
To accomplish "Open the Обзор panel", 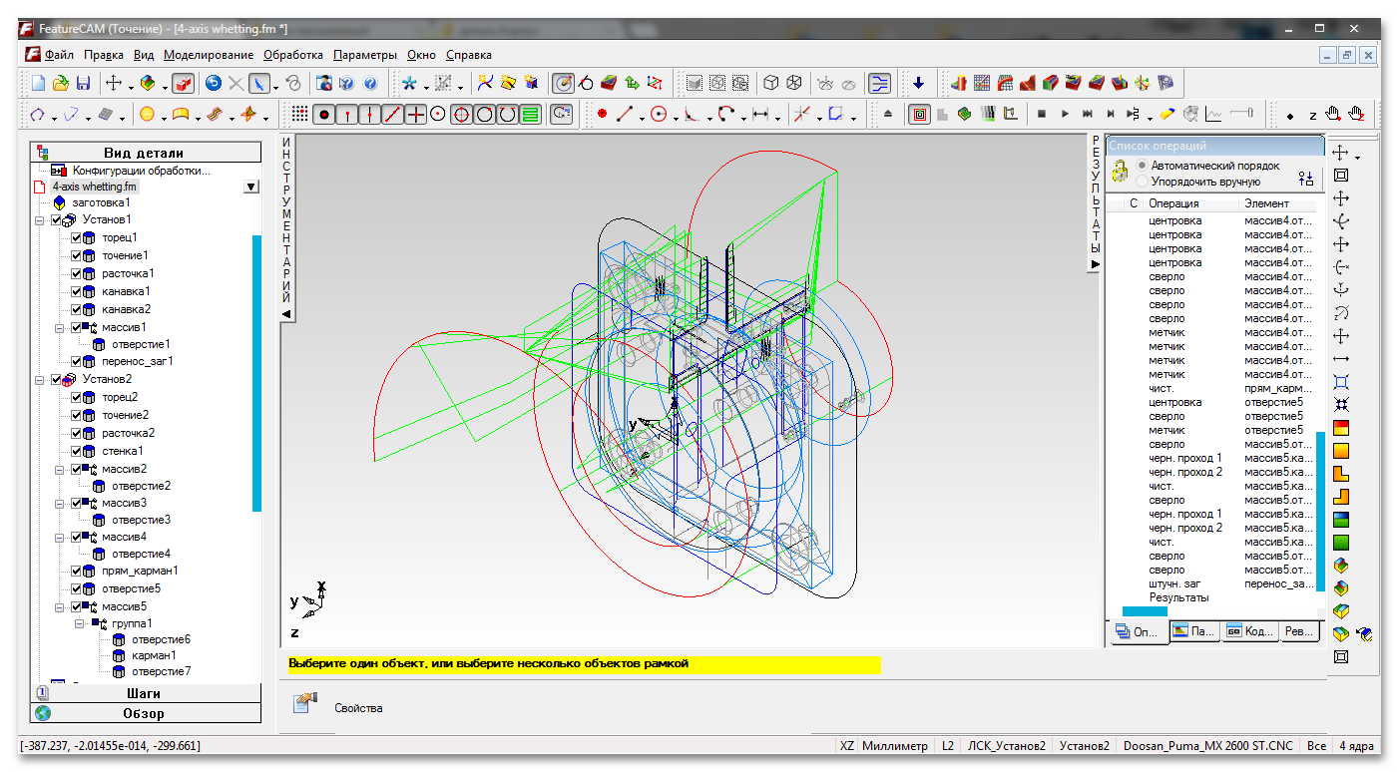I will pyautogui.click(x=147, y=713).
